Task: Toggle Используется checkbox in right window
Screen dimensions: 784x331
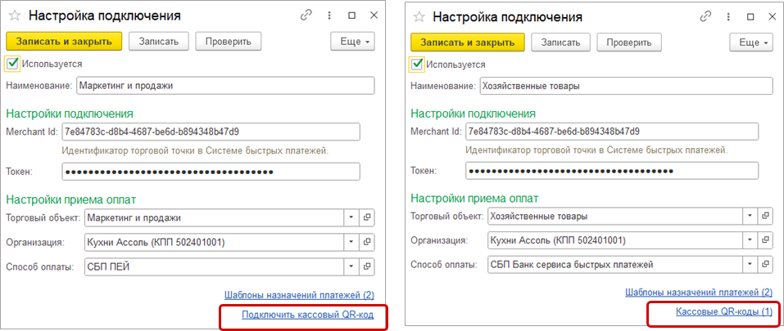Action: [x=417, y=65]
